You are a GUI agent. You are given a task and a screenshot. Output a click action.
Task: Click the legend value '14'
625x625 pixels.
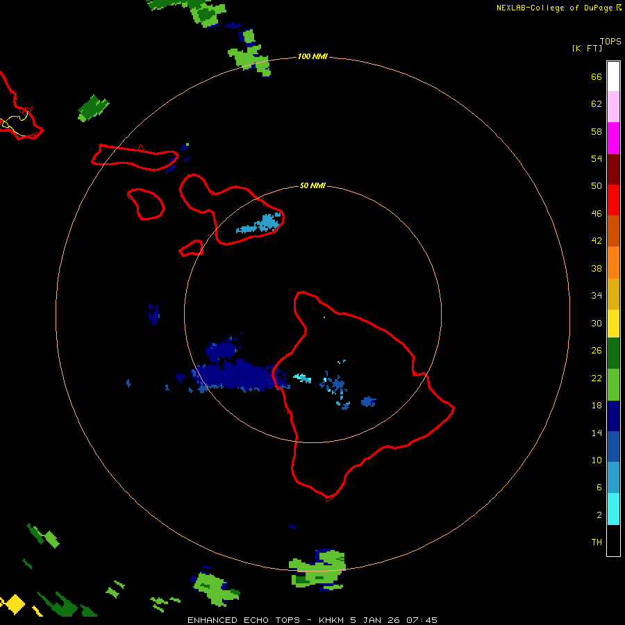click(x=597, y=433)
